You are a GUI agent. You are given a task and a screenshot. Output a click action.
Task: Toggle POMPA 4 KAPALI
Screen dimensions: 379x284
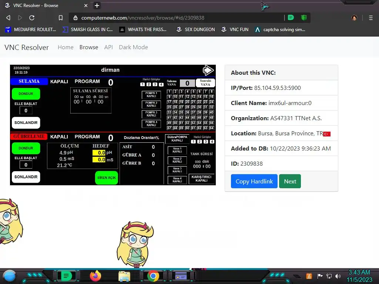pyautogui.click(x=151, y=124)
